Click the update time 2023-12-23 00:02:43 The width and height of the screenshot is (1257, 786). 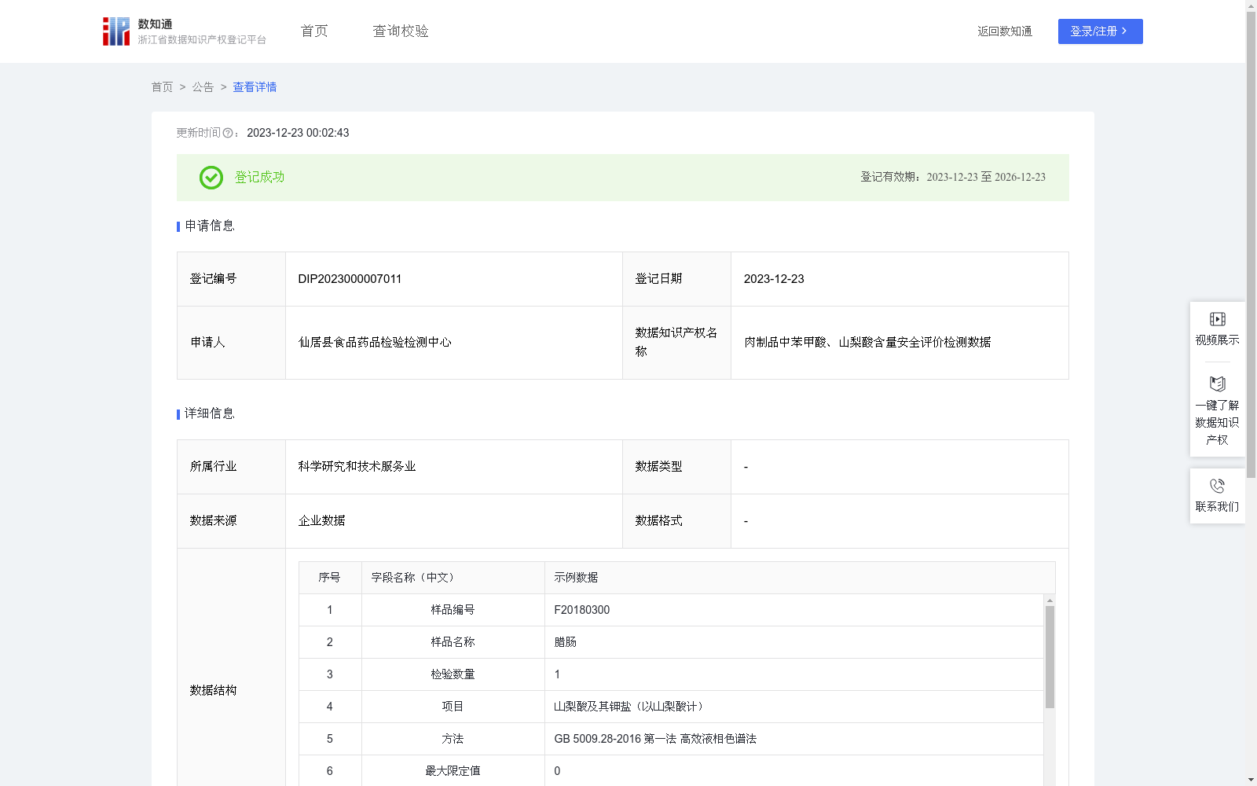click(x=298, y=134)
